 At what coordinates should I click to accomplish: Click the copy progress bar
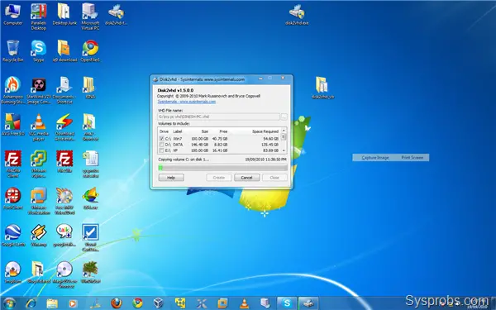click(x=222, y=168)
